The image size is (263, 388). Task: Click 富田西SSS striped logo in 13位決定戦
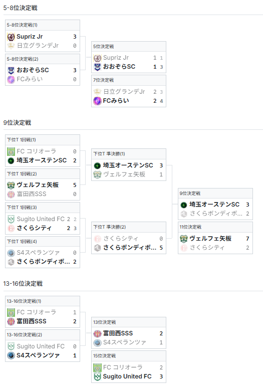pyautogui.click(x=97, y=333)
